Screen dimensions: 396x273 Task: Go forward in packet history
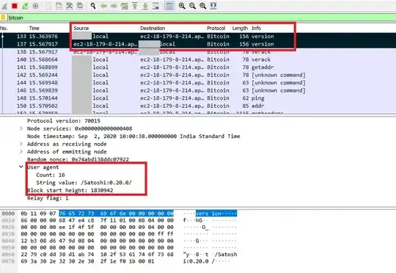click(x=114, y=6)
